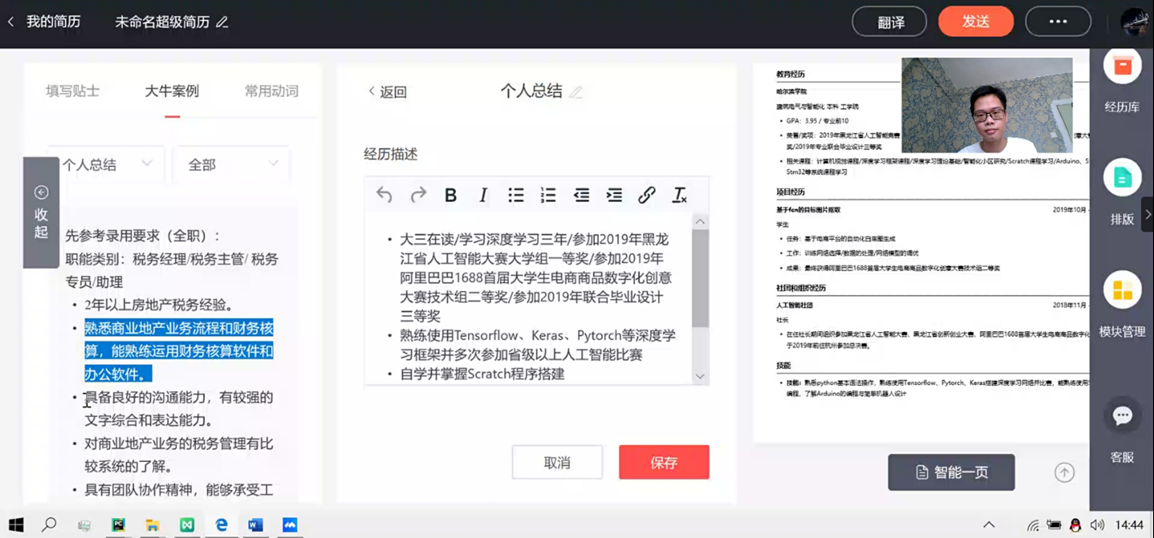Open the Windows Start menu
Image resolution: width=1154 pixels, height=538 pixels.
click(x=16, y=525)
